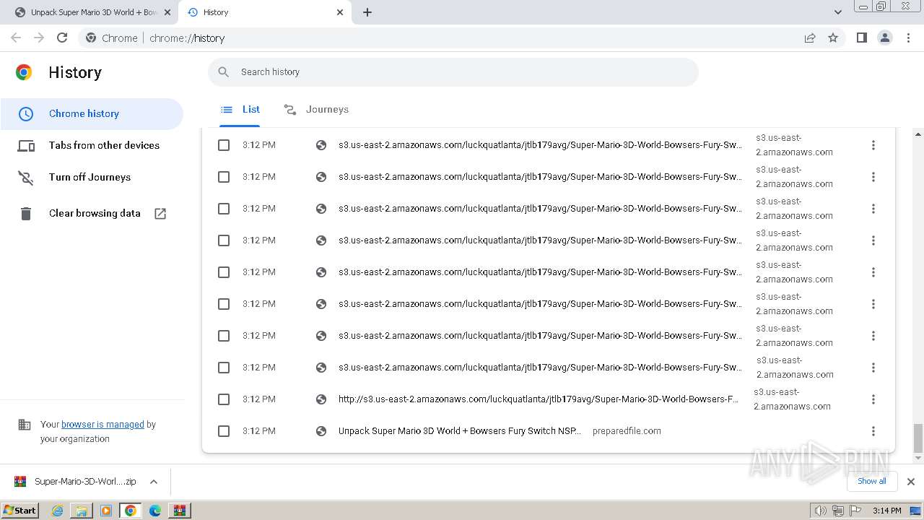Switch to the List view tab
Viewport: 924px width, 520px height.
[x=240, y=110]
